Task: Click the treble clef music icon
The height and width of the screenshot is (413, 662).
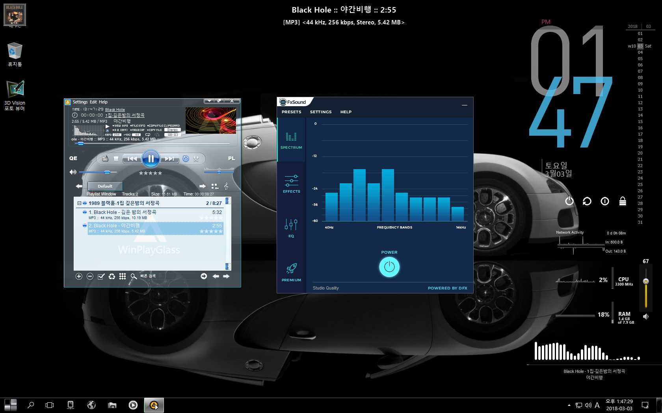Action: click(x=226, y=186)
